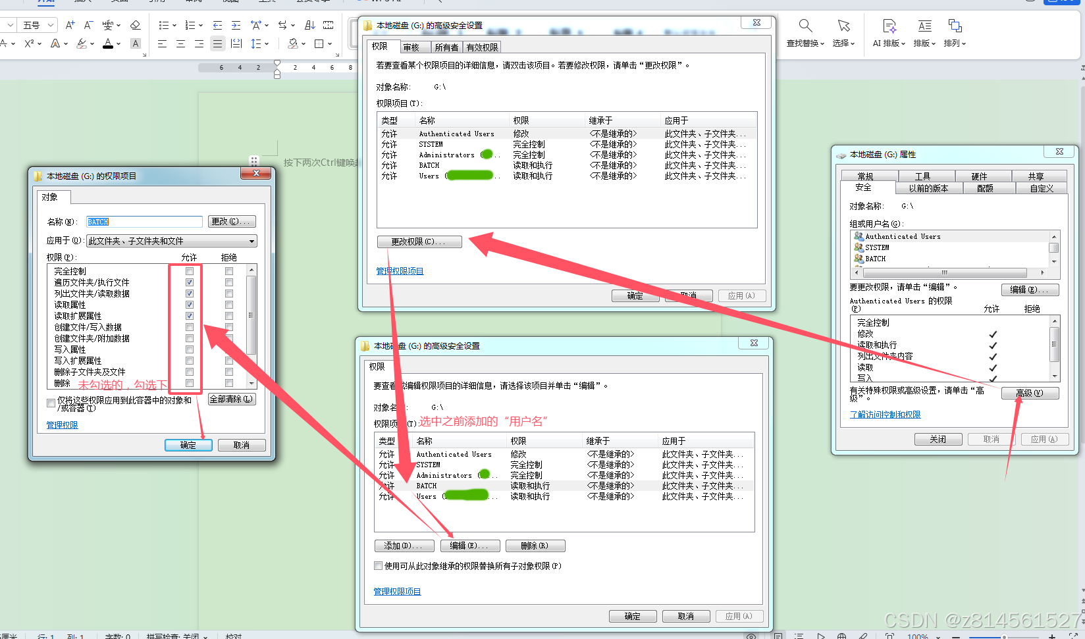This screenshot has height=639, width=1085.
Task: Toggle allow checkbox for 读取属性
Action: pyautogui.click(x=190, y=305)
